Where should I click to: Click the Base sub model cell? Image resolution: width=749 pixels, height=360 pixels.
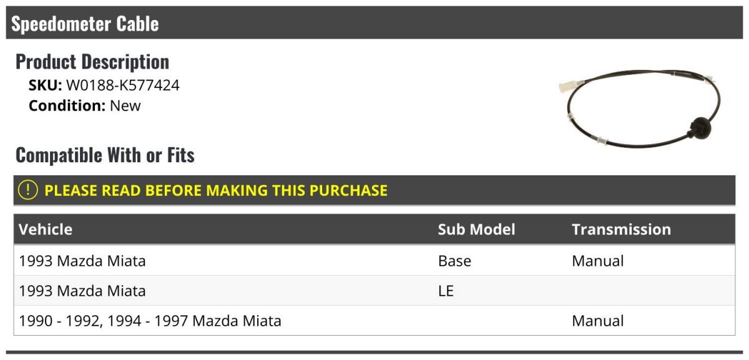click(454, 261)
